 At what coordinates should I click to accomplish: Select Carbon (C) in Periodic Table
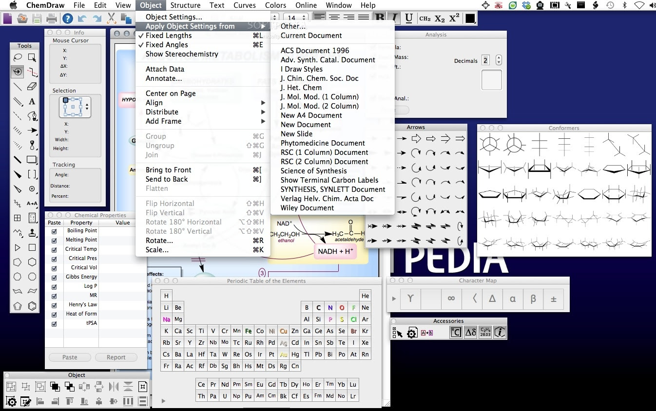click(318, 307)
